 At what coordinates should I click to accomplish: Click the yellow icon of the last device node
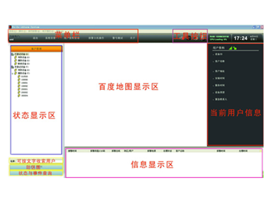pos(19,96)
